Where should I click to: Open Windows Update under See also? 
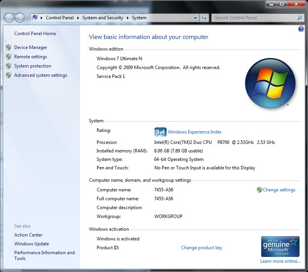pos(32,244)
